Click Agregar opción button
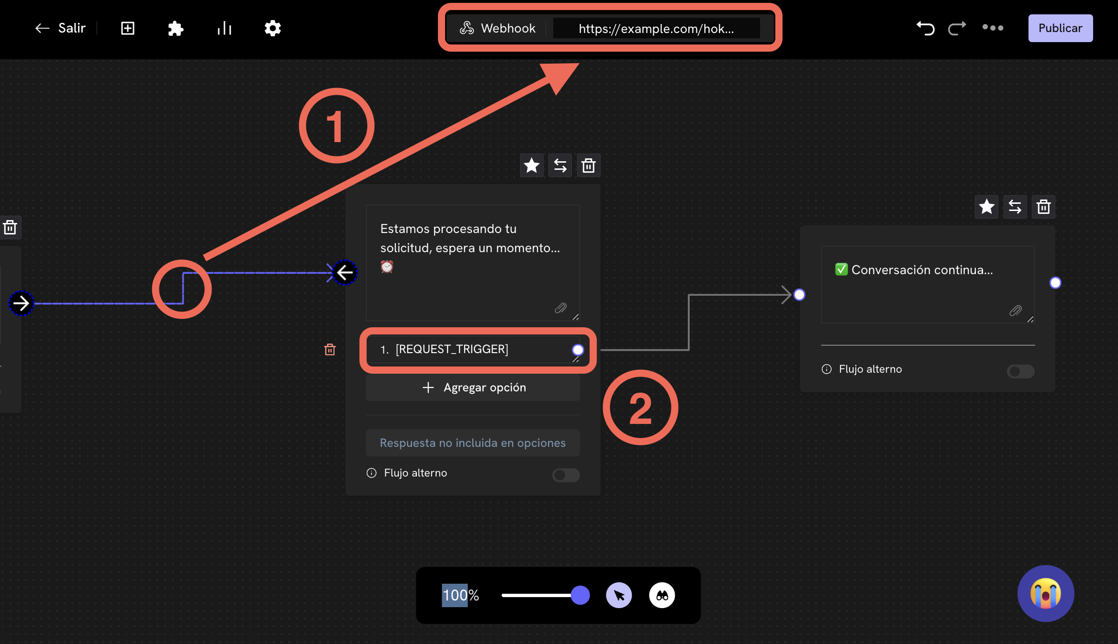The width and height of the screenshot is (1118, 644). point(473,388)
